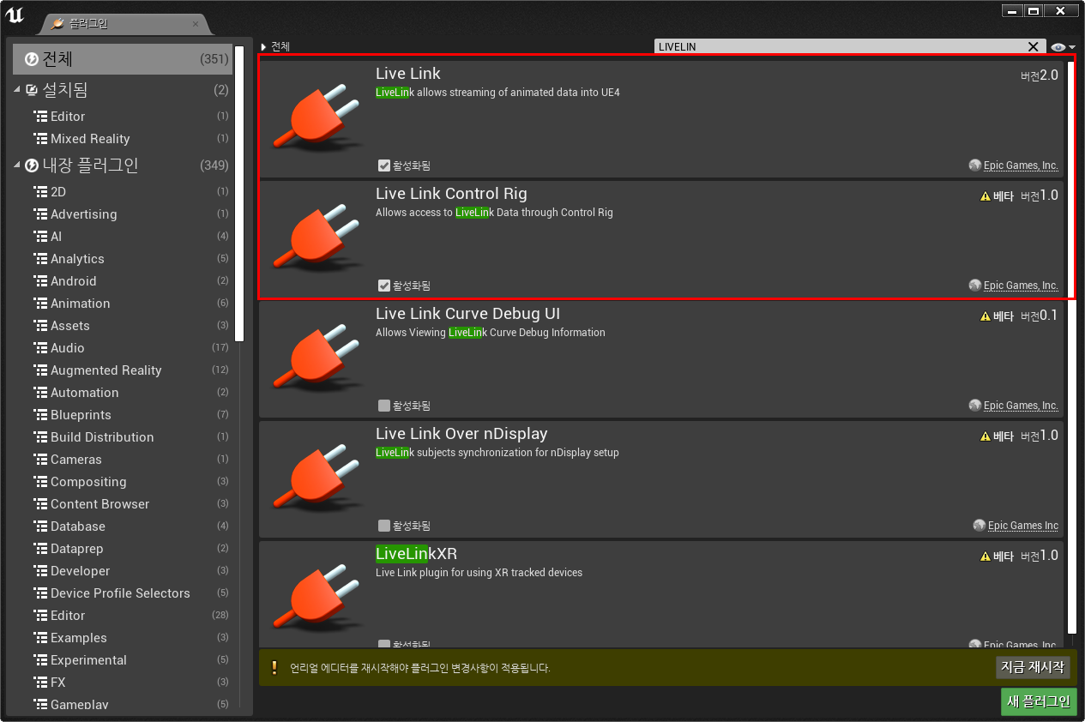Click the category icon next to Analytics
1085x722 pixels.
point(40,258)
